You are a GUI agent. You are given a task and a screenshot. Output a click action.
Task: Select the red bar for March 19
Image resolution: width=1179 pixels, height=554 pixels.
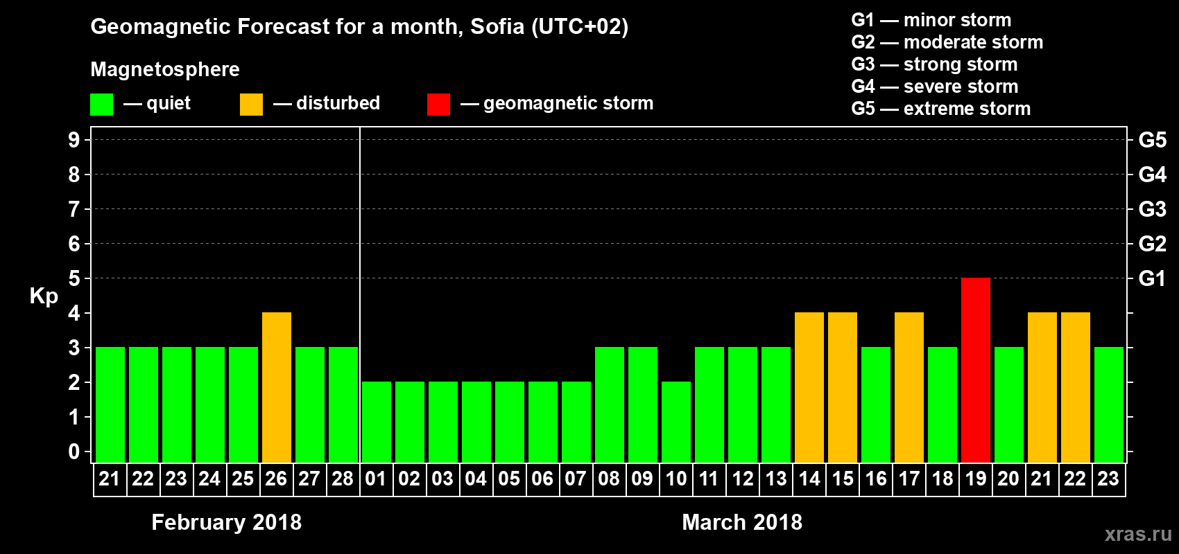tap(976, 370)
